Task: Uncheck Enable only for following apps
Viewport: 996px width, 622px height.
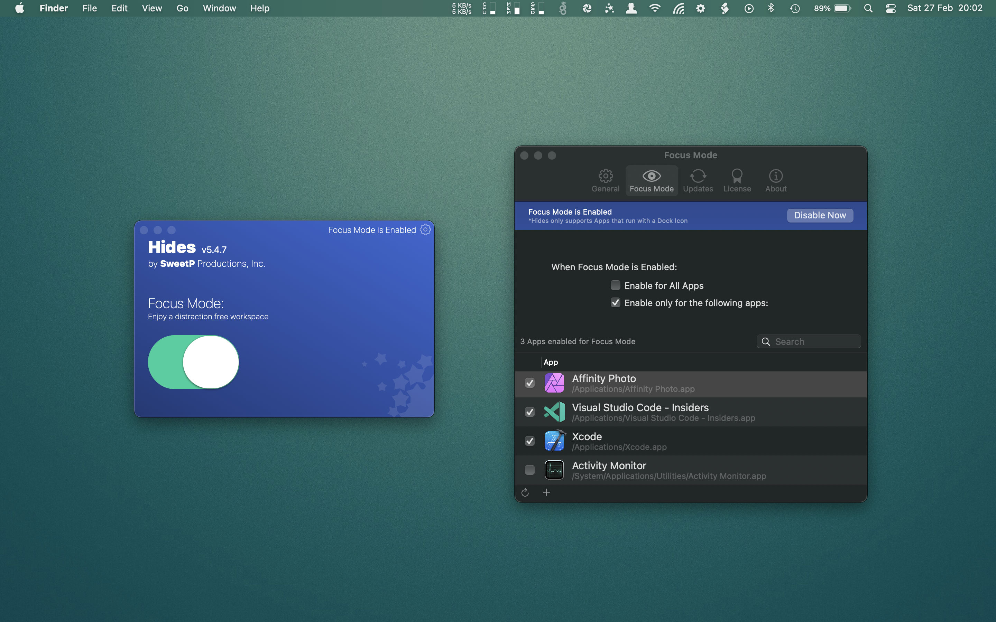Action: [615, 302]
